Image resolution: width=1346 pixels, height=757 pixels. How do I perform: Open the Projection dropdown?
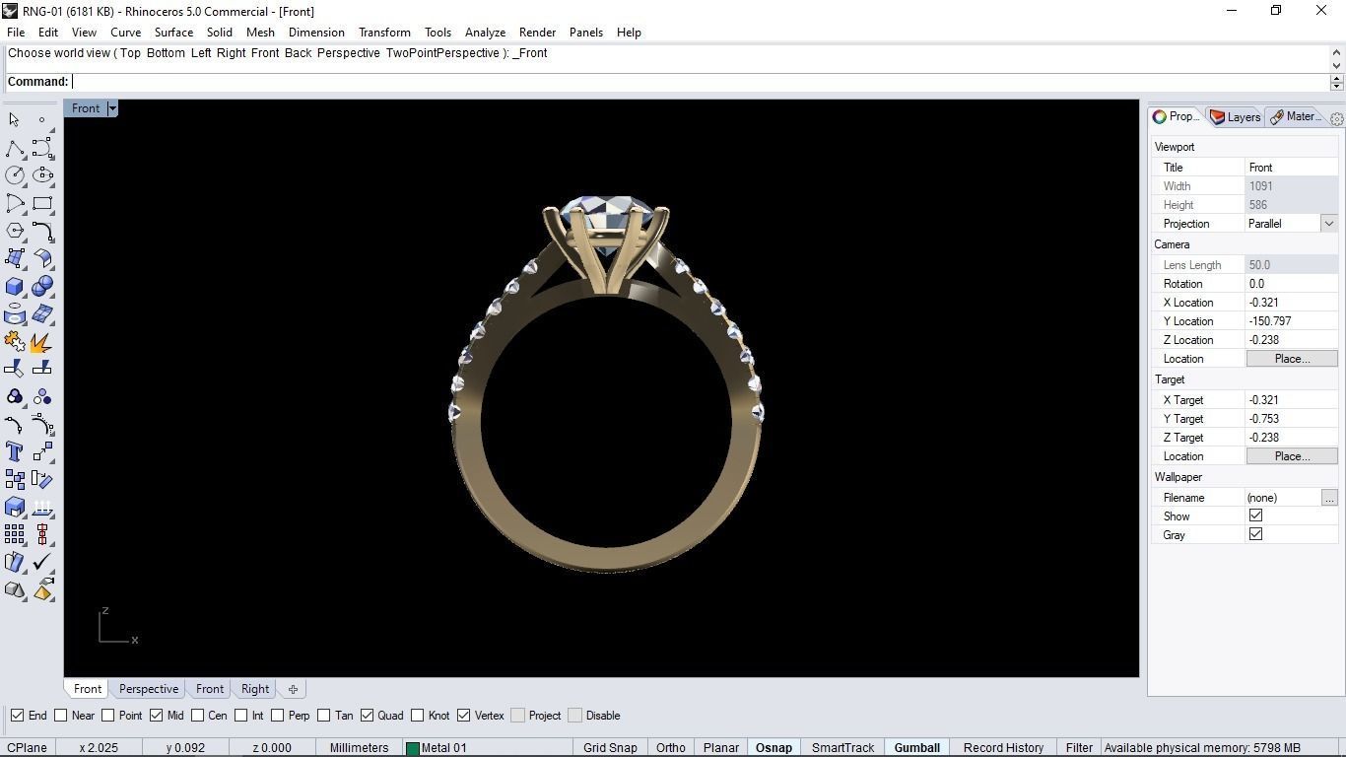pos(1329,224)
